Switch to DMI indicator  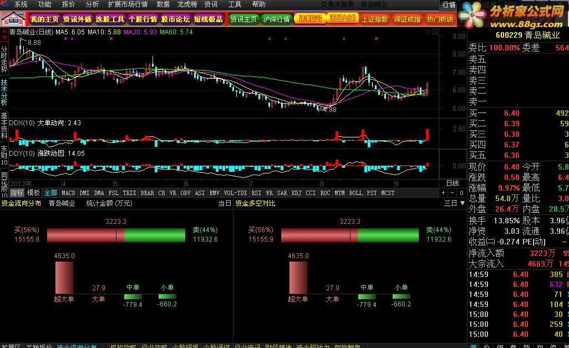pyautogui.click(x=84, y=193)
